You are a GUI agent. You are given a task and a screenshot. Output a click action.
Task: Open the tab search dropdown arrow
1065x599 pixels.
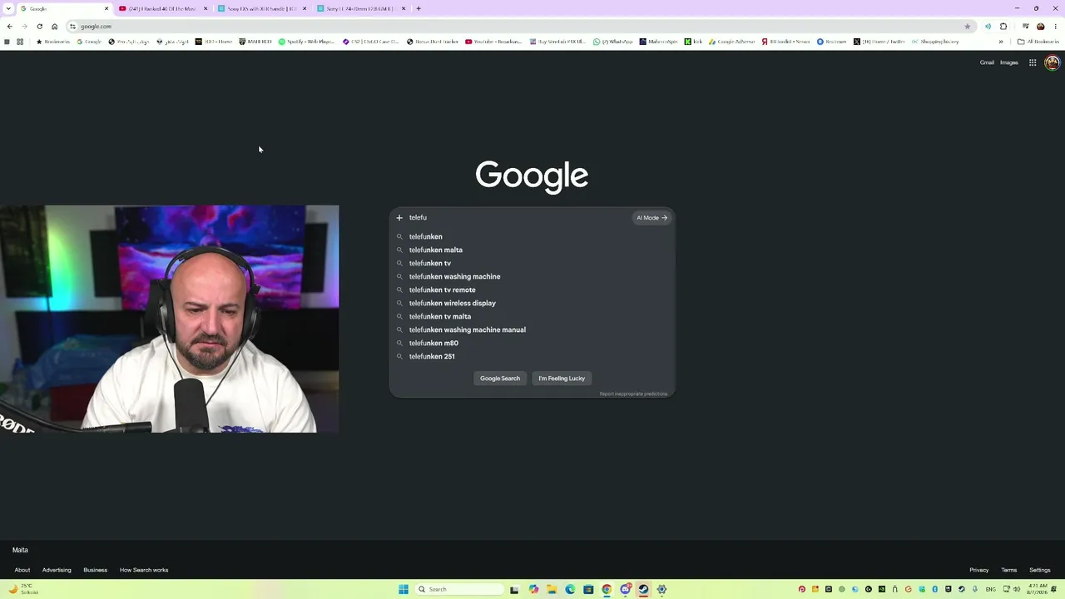pyautogui.click(x=9, y=8)
